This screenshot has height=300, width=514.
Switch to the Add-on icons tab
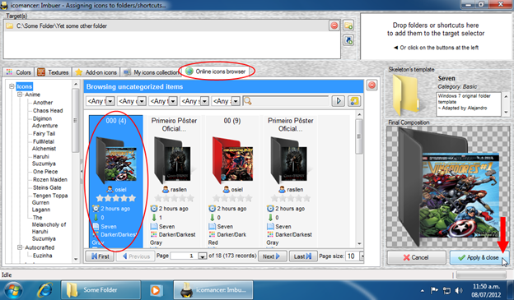pyautogui.click(x=96, y=72)
